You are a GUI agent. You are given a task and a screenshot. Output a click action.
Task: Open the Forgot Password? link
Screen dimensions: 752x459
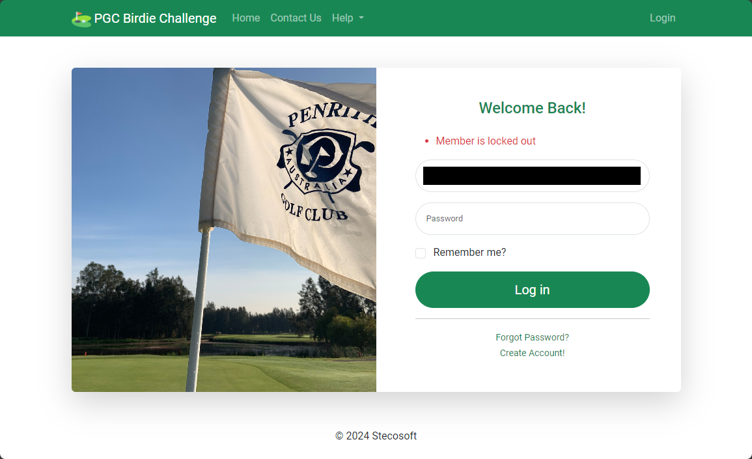point(533,337)
